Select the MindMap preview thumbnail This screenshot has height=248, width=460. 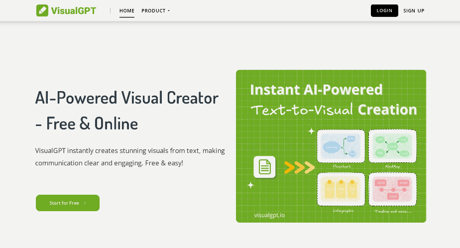(392, 146)
